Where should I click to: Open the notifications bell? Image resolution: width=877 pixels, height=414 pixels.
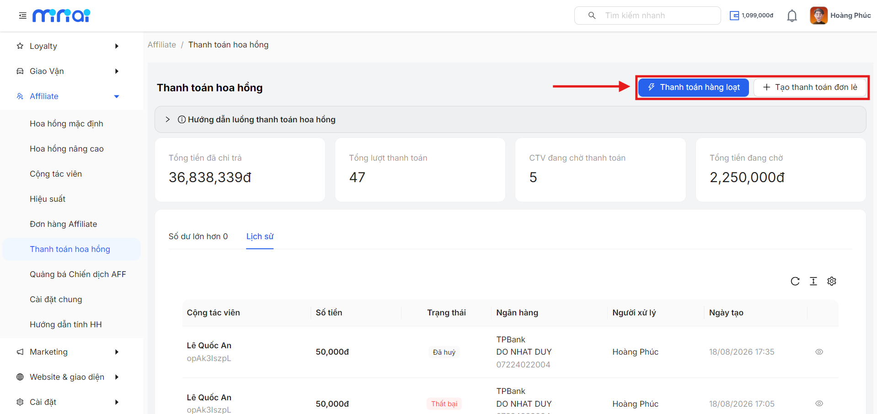[792, 16]
